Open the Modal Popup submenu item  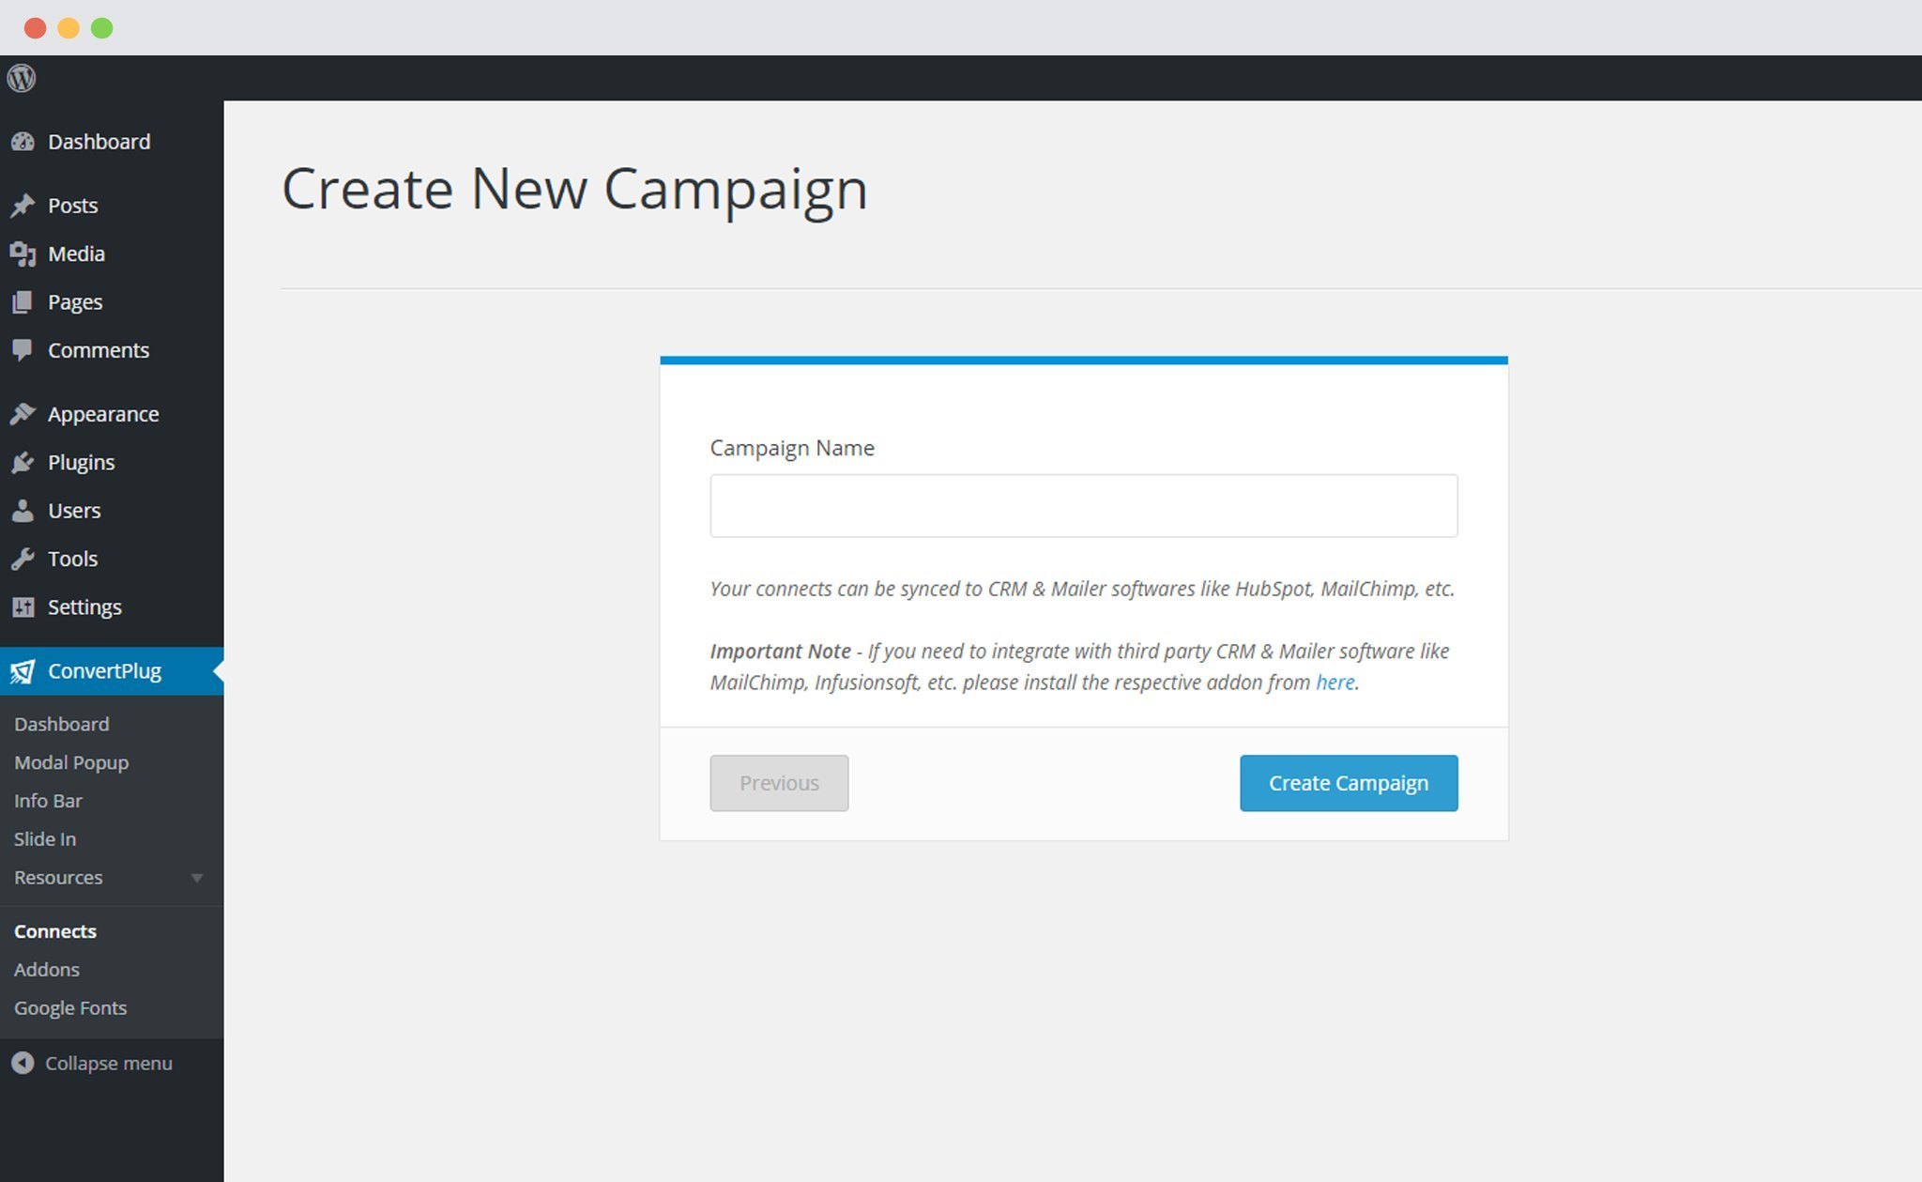[x=71, y=762]
